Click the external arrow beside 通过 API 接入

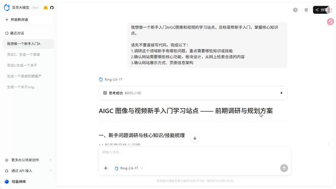tap(50, 171)
